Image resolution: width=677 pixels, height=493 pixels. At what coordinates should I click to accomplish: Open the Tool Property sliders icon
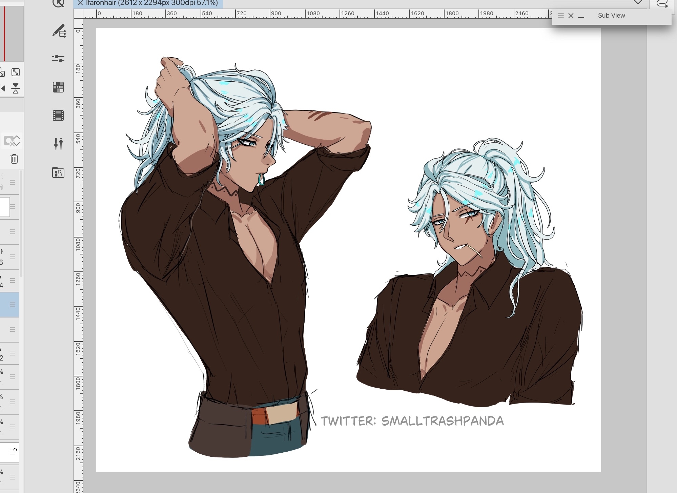(x=58, y=59)
